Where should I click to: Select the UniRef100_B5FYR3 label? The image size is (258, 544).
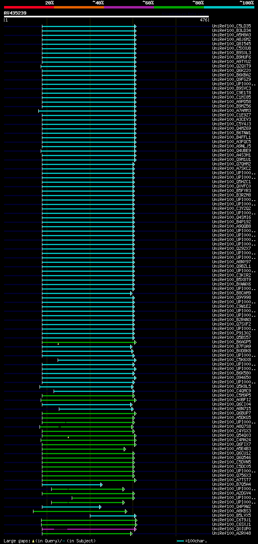pos(231,191)
